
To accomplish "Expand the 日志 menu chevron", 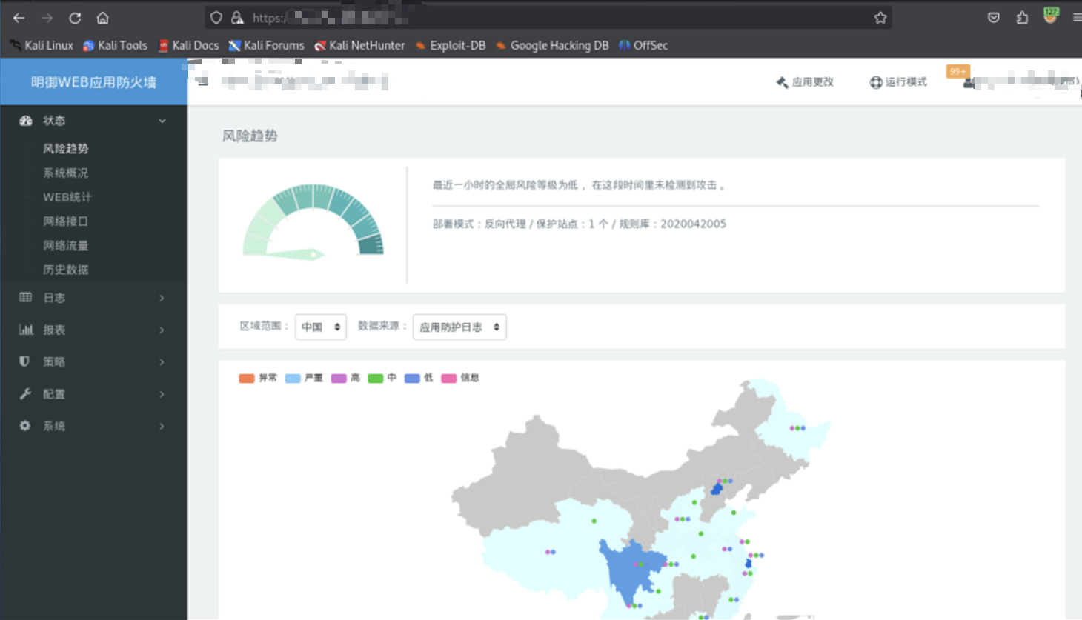I will tap(162, 298).
